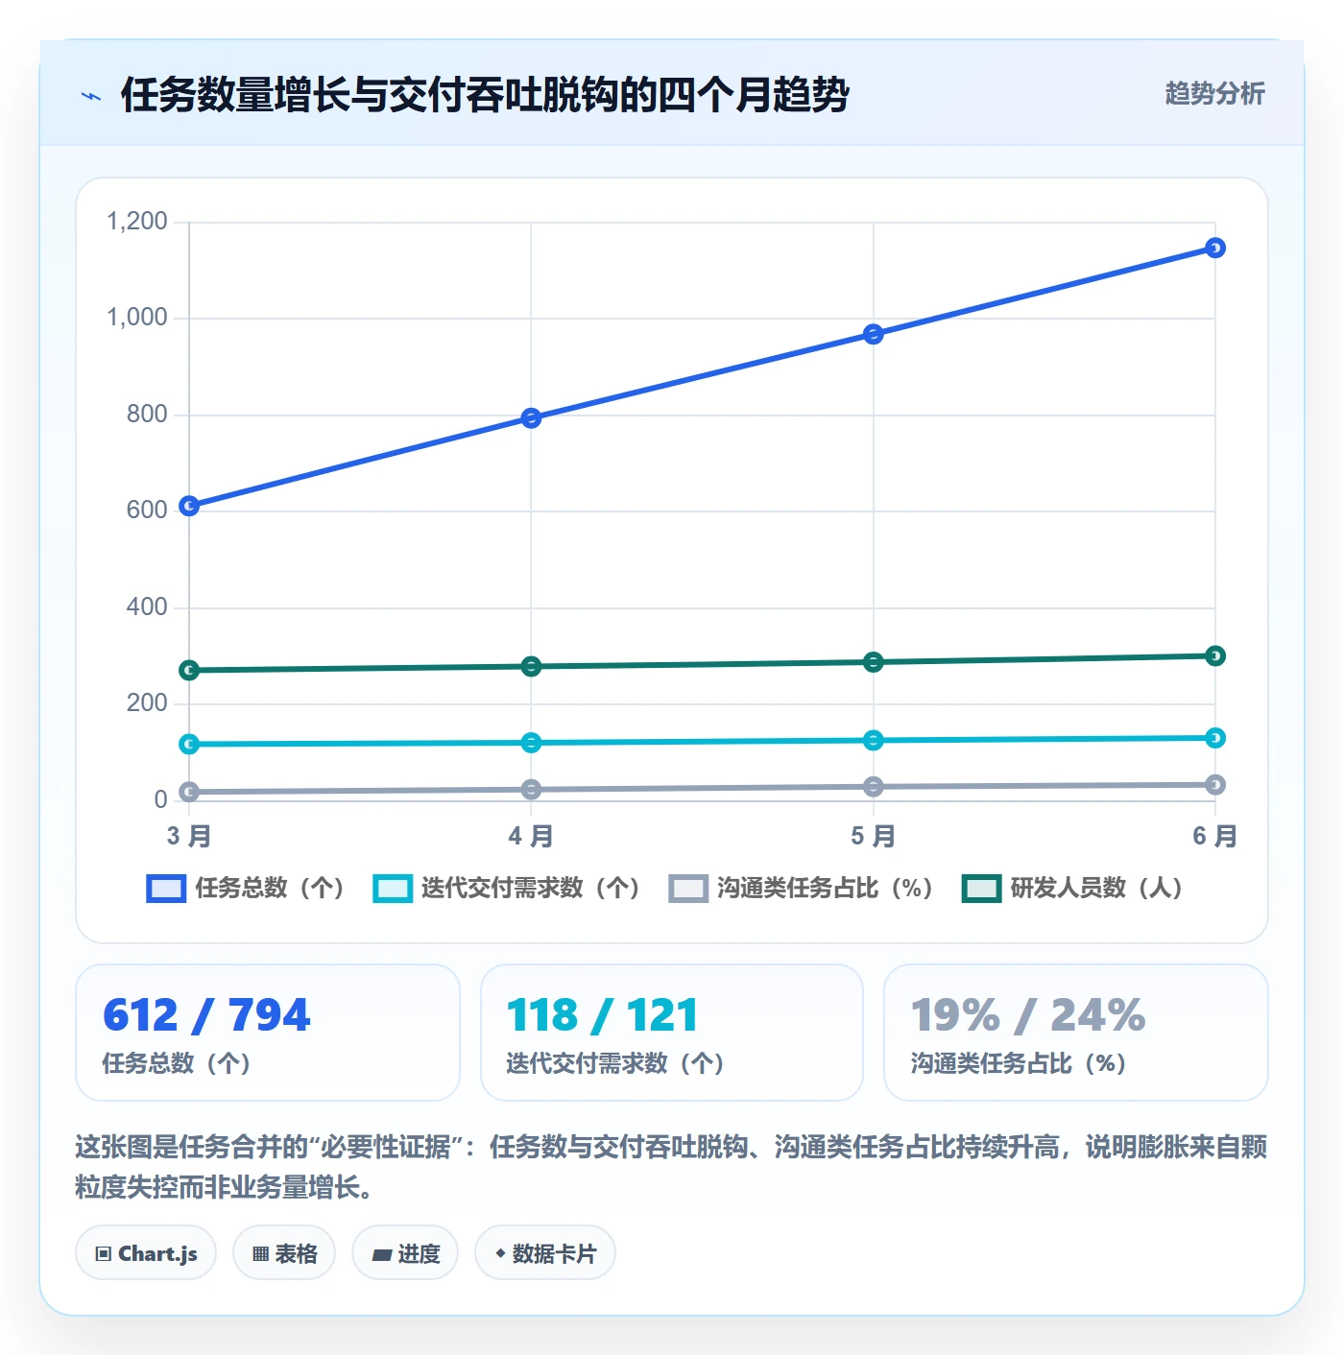Click the cyan 迭代交付需求数 point at 5 月
Screen dimensions: 1344x1355
click(873, 740)
